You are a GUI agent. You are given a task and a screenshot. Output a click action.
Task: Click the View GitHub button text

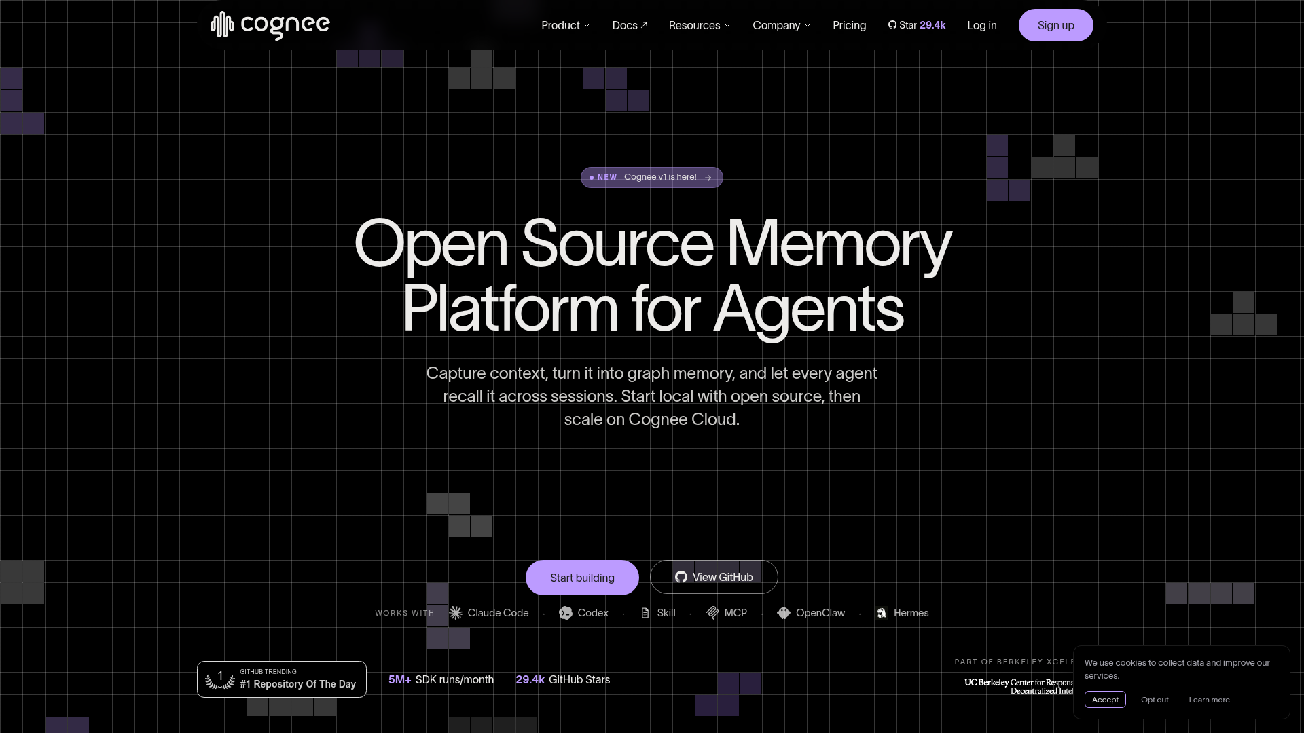(x=723, y=577)
